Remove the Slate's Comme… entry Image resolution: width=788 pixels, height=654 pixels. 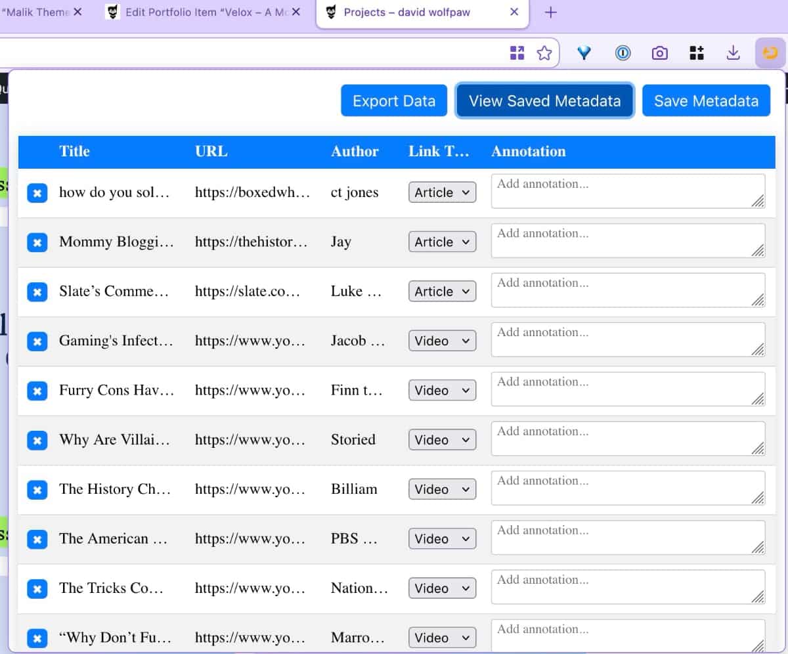click(x=37, y=292)
